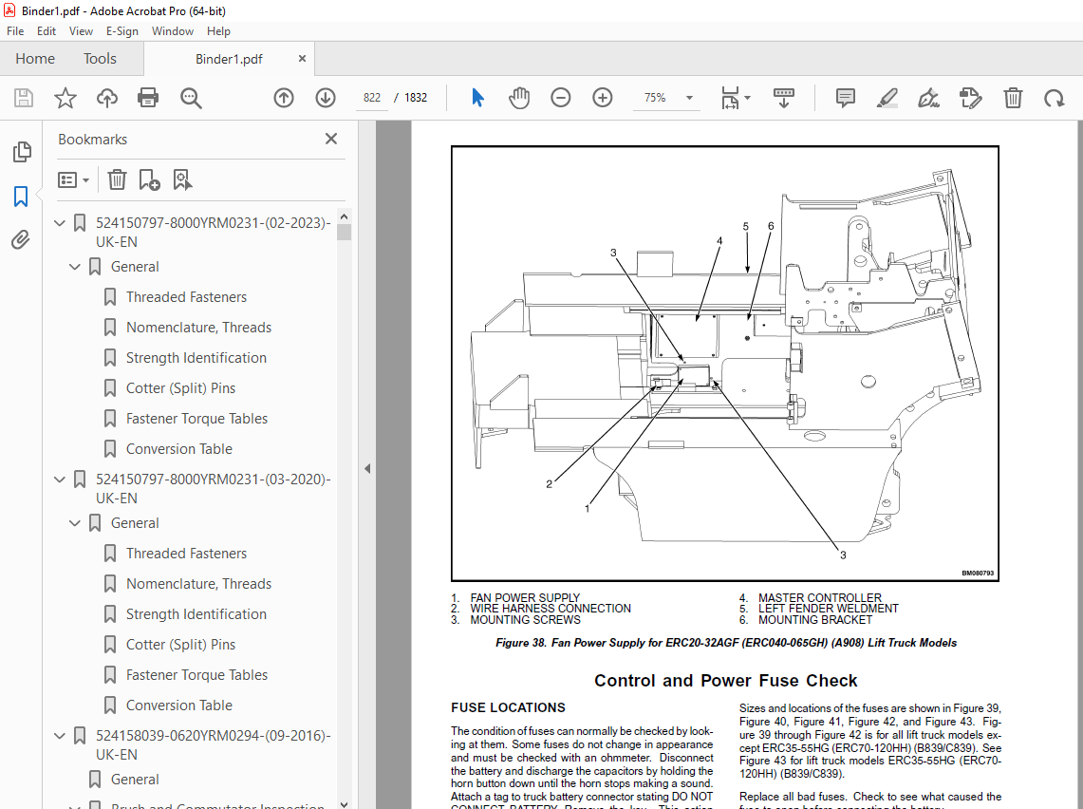Screen dimensions: 1083x809
Task: Open second Threaded Fasteners bookmark under 03-2020
Action: (186, 554)
